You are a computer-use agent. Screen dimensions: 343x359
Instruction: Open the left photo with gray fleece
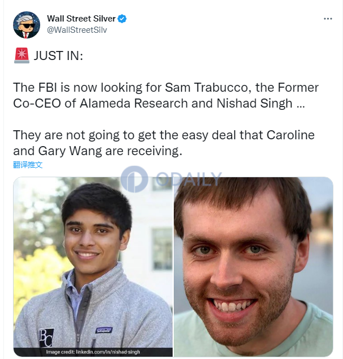(x=93, y=267)
